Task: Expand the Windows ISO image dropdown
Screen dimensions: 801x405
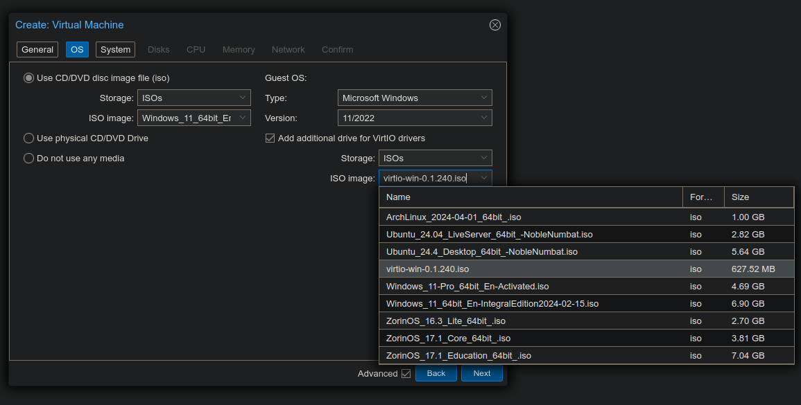Action: click(243, 118)
